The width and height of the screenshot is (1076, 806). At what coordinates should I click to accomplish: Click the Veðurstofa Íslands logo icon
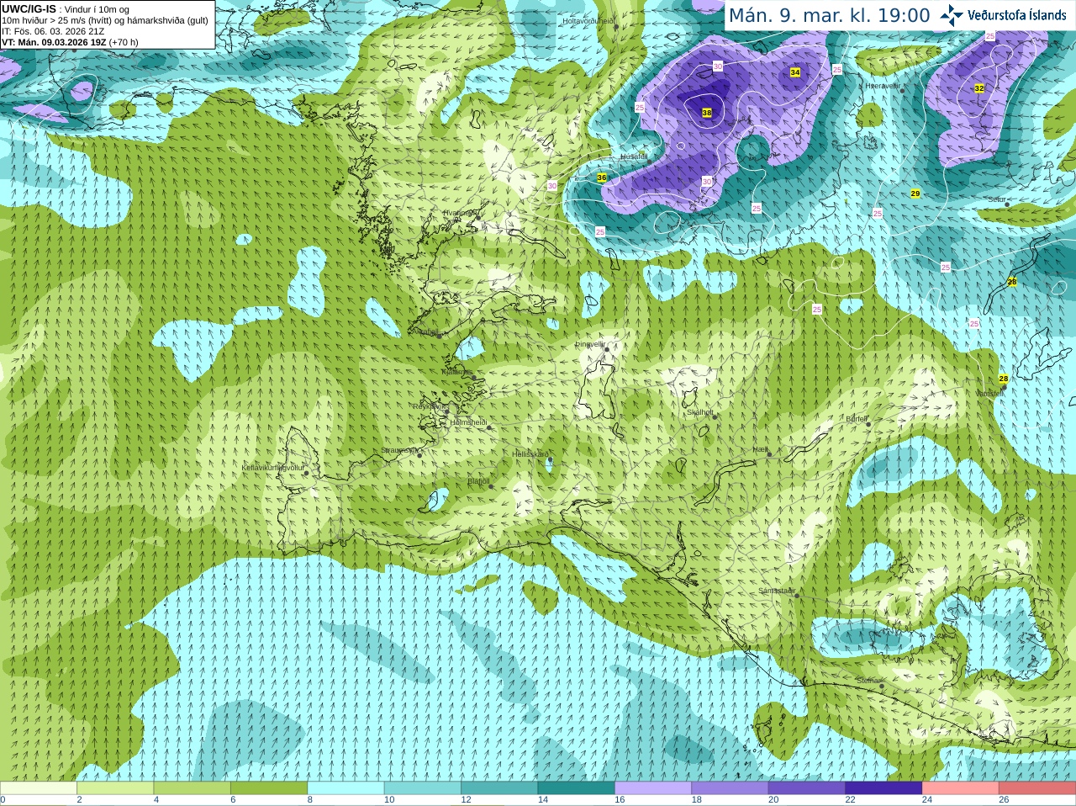(x=952, y=14)
